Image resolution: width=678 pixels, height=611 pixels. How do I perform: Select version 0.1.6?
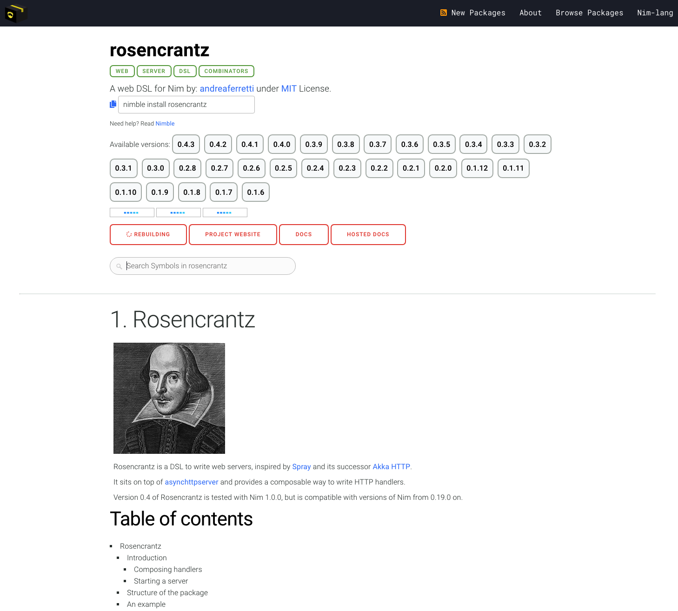[x=256, y=192]
